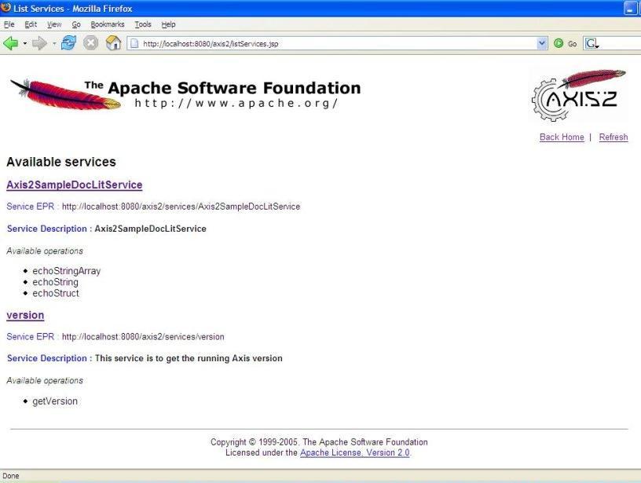641x483 pixels.
Task: Follow the Back Home link
Action: (x=562, y=137)
